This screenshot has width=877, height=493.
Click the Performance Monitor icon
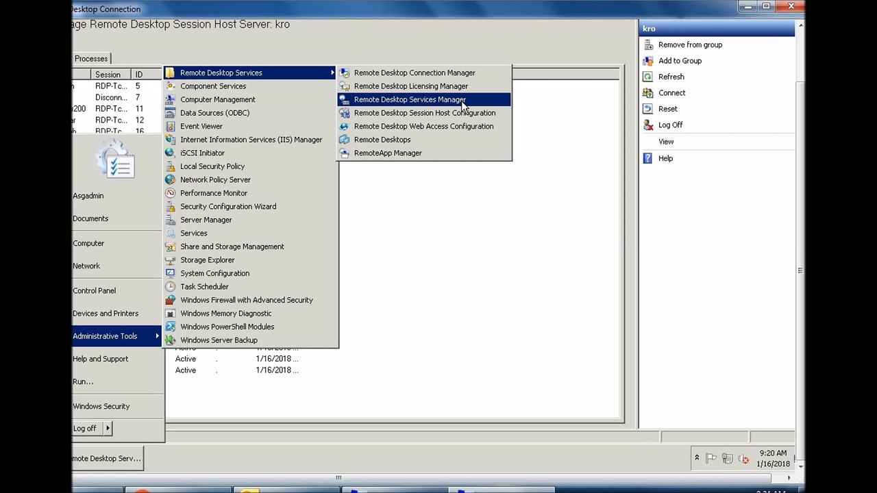click(x=170, y=193)
